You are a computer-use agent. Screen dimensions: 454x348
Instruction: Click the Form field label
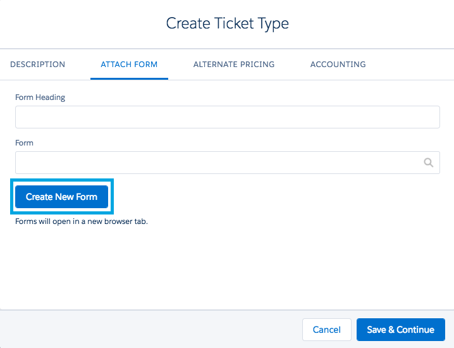point(24,143)
